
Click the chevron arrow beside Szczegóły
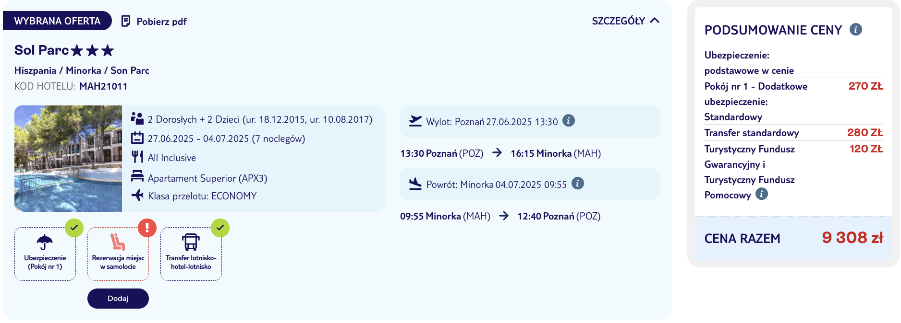(655, 21)
